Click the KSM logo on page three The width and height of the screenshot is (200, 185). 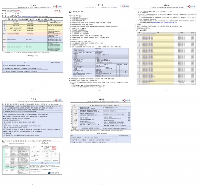[x=191, y=7]
